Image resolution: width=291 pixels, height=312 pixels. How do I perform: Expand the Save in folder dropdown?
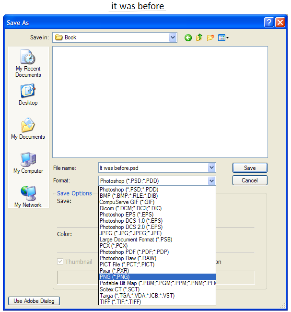pos(173,37)
